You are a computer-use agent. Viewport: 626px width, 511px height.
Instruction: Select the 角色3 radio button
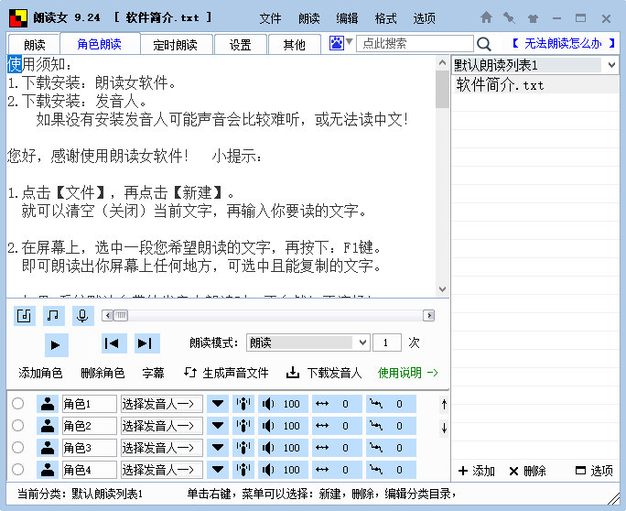pos(17,448)
